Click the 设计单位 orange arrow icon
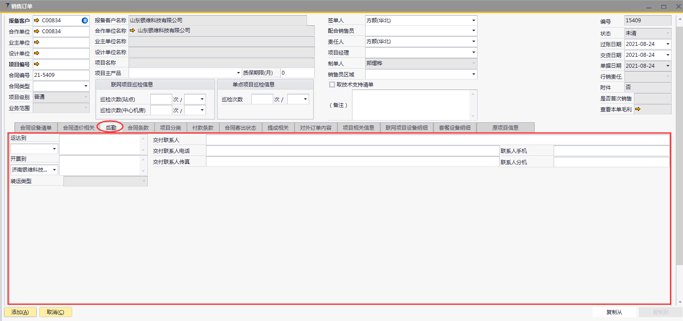This screenshot has height=321, width=683. [x=37, y=53]
